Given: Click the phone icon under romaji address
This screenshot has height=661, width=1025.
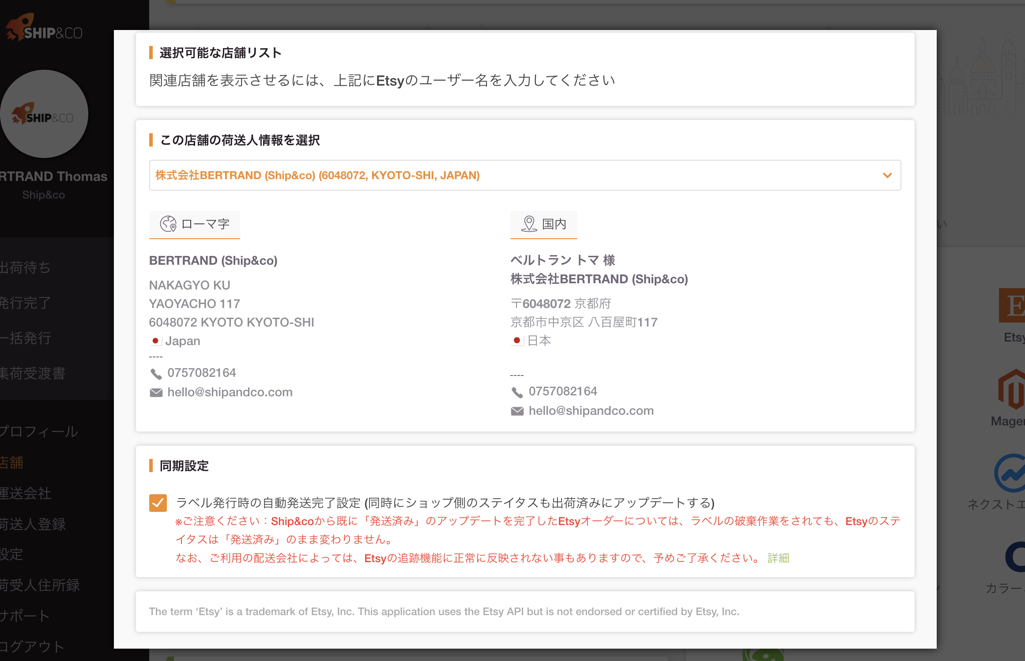Looking at the screenshot, I should tap(156, 374).
